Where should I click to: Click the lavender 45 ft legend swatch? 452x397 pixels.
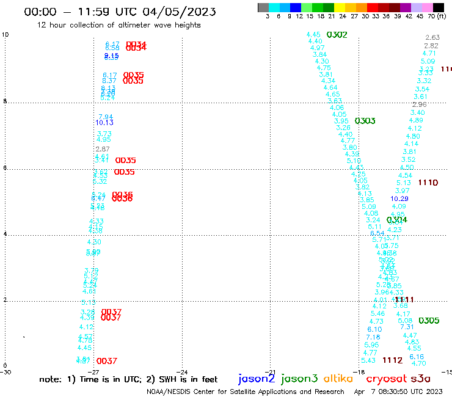tap(416, 7)
